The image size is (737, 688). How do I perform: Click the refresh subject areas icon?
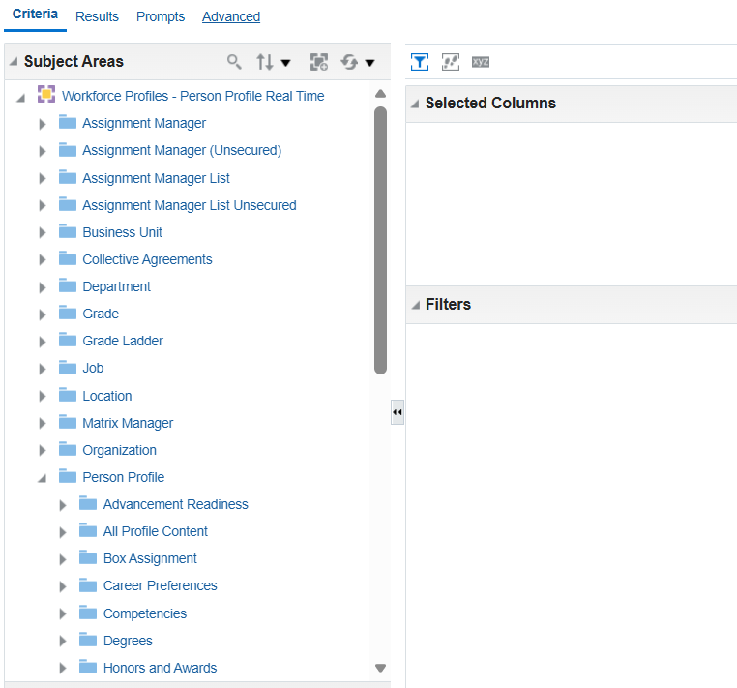[x=349, y=62]
